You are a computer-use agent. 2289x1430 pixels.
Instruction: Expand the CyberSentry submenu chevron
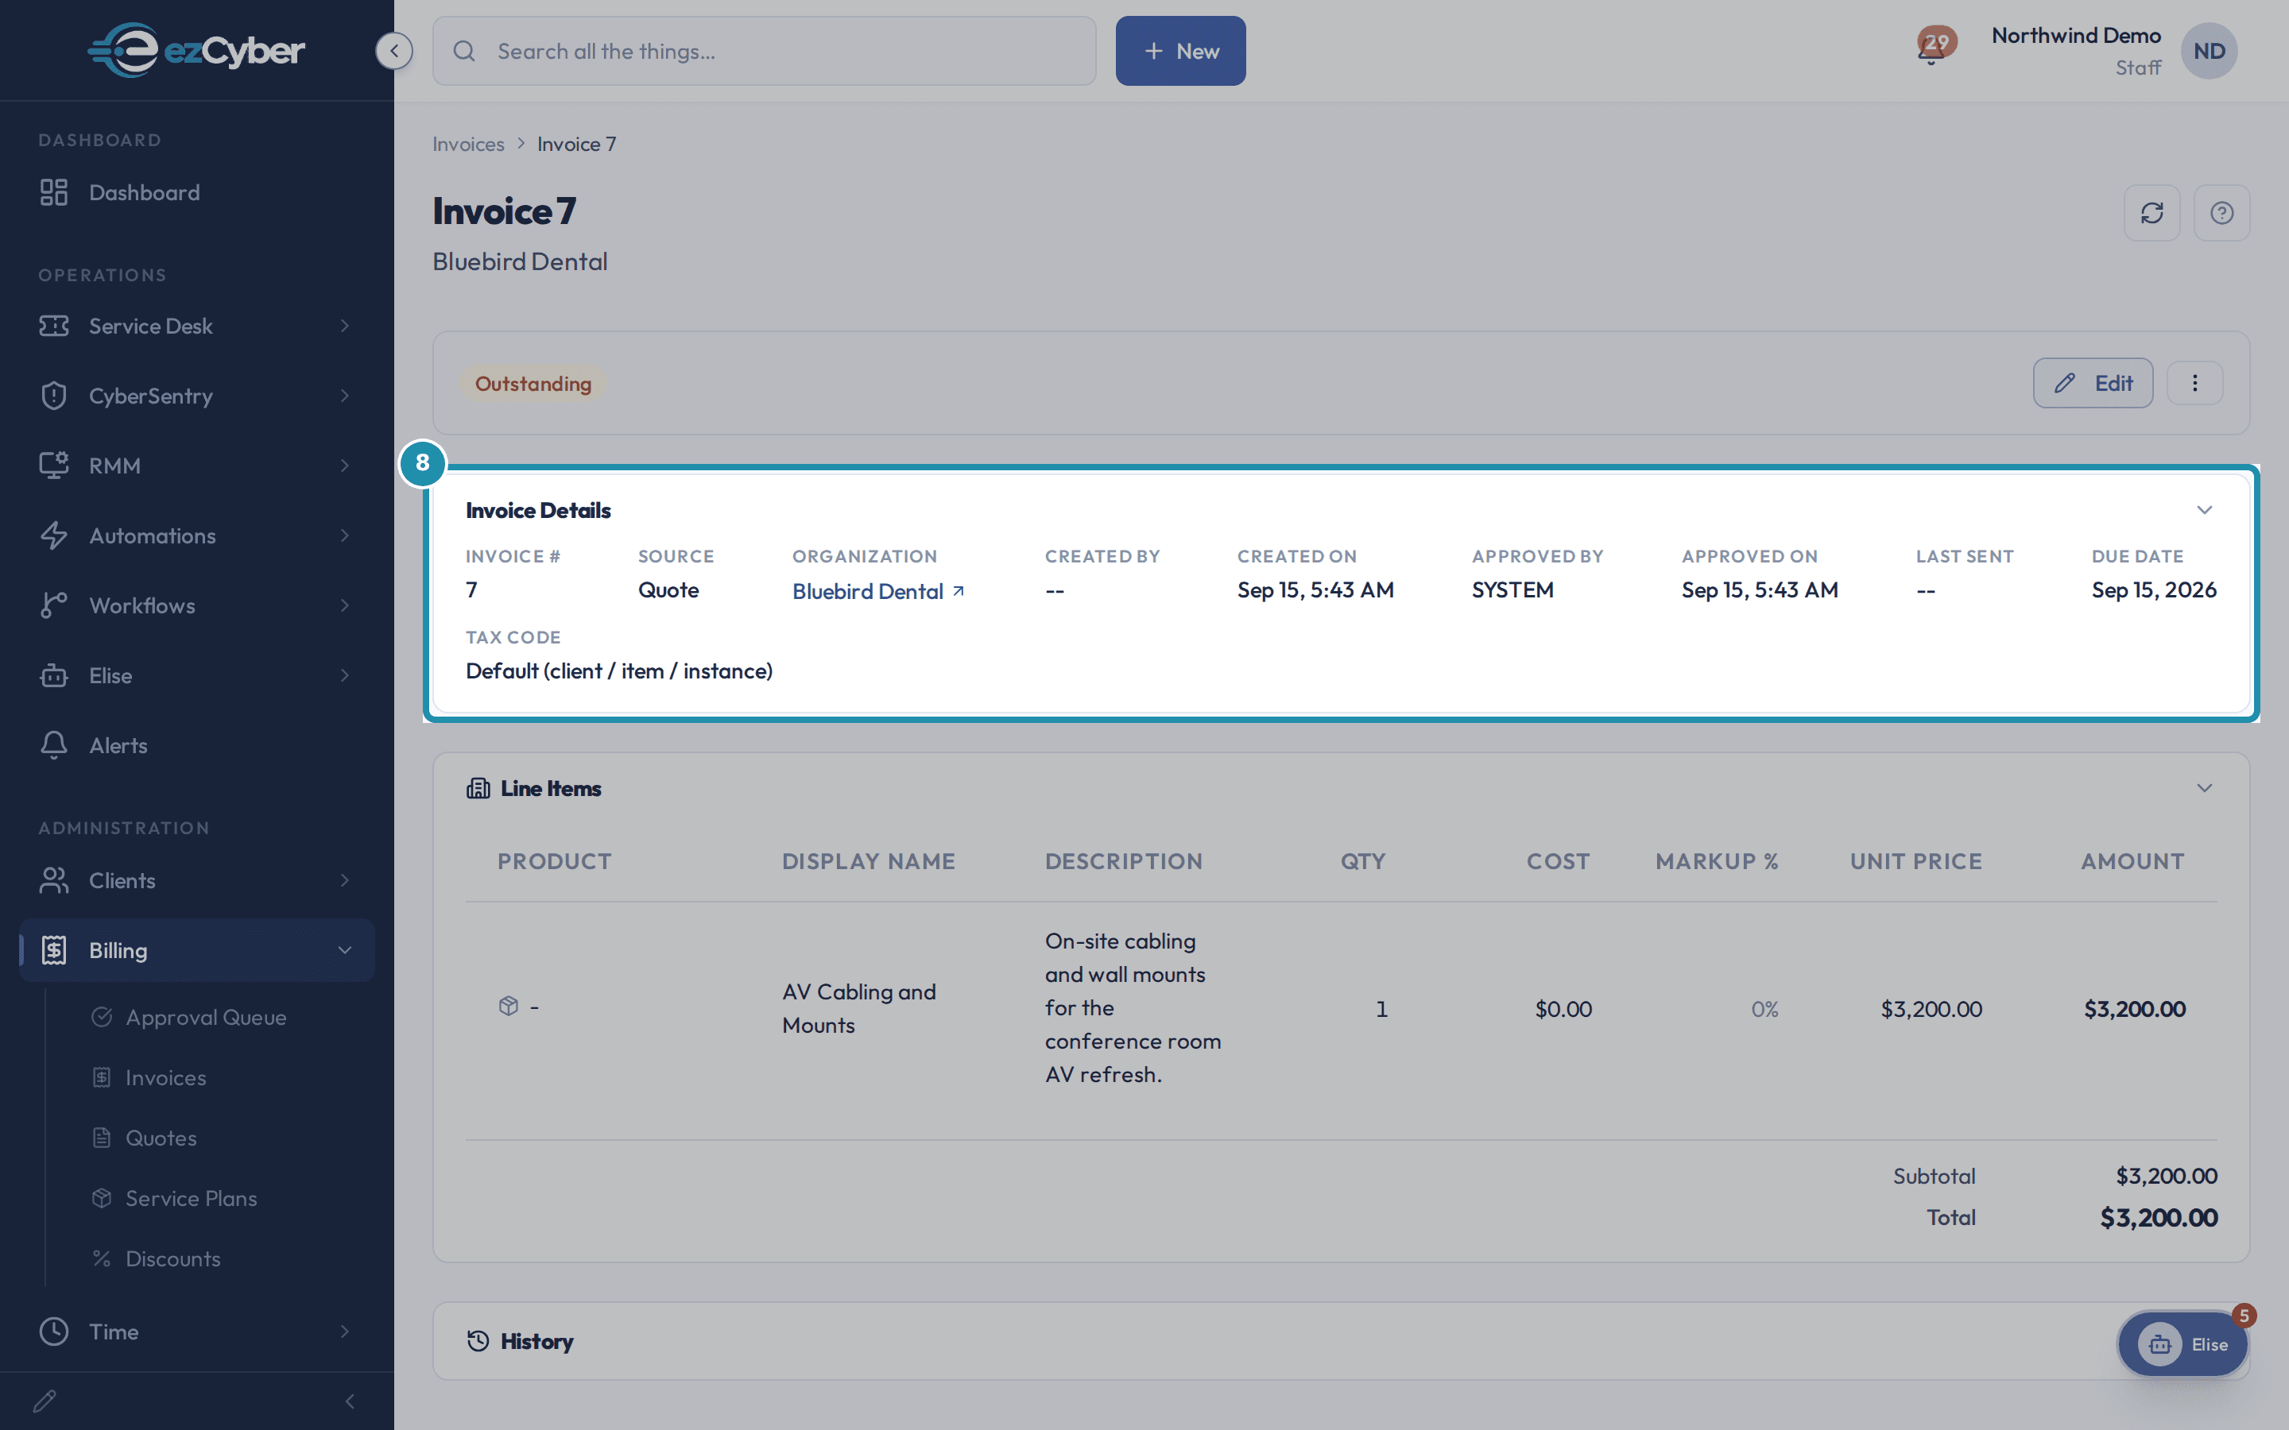click(344, 396)
